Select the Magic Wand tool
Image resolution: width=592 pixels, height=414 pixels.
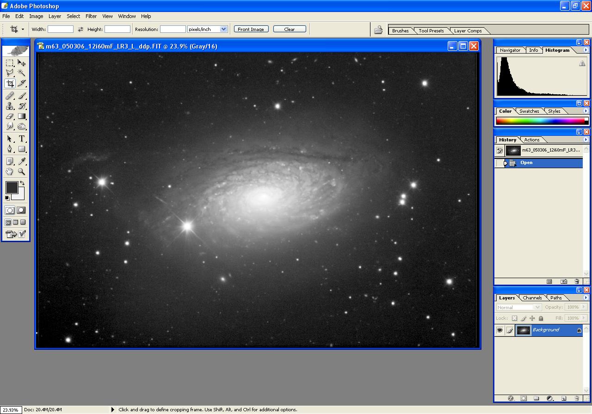click(22, 73)
